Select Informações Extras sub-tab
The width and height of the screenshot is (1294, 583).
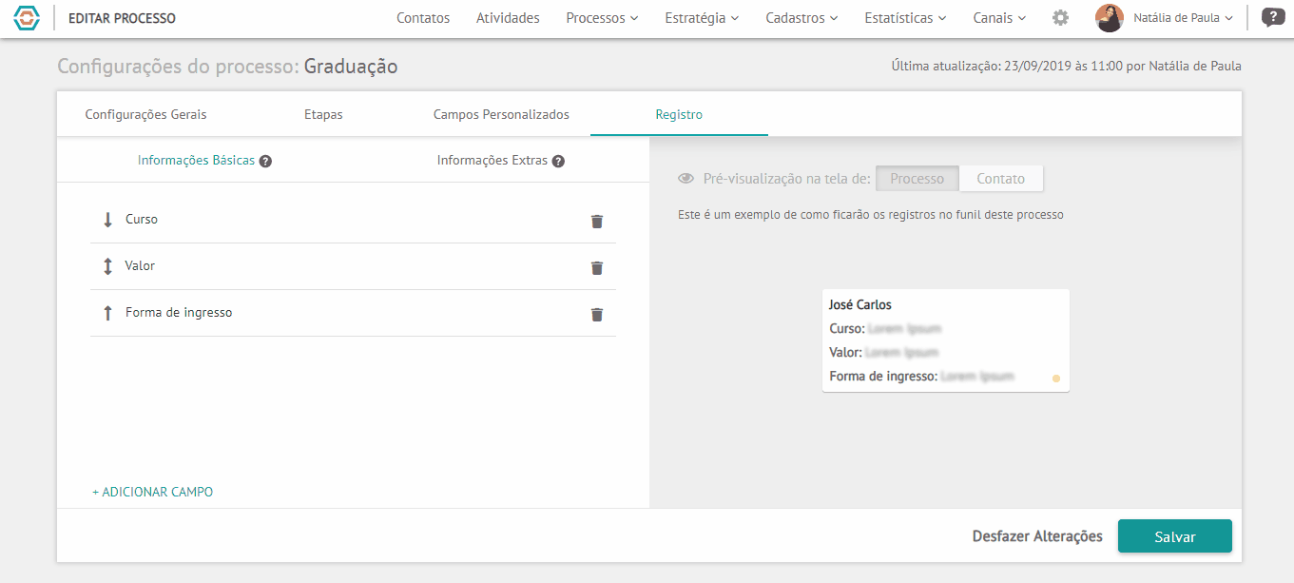click(x=492, y=161)
